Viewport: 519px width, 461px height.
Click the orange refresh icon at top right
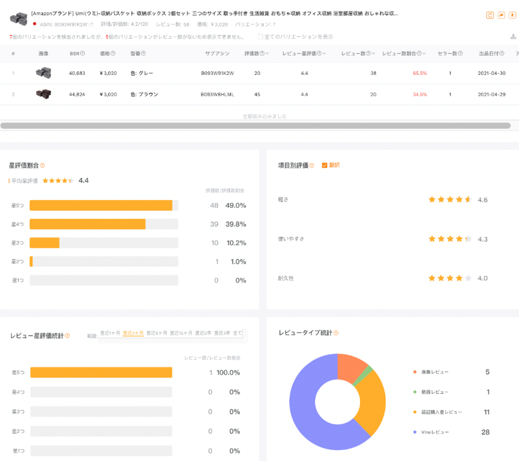pyautogui.click(x=490, y=15)
